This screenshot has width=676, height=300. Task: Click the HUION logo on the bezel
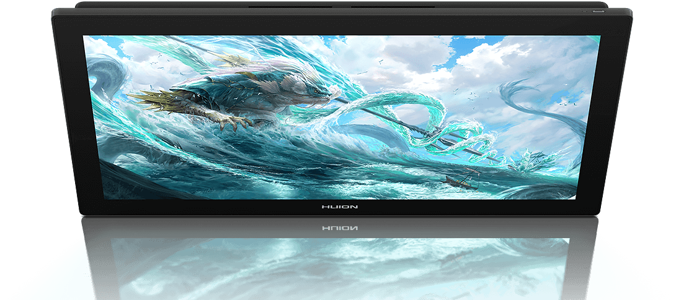(340, 207)
